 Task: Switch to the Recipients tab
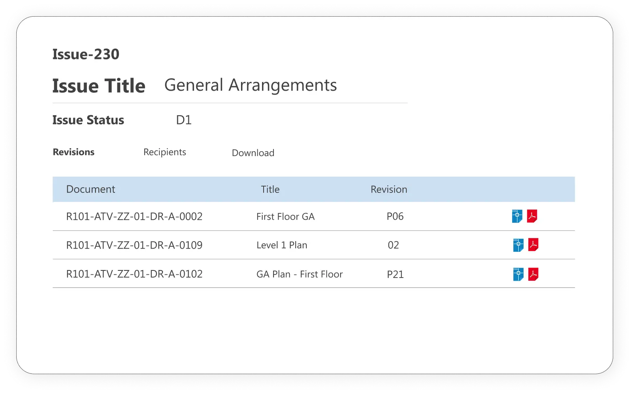[164, 152]
